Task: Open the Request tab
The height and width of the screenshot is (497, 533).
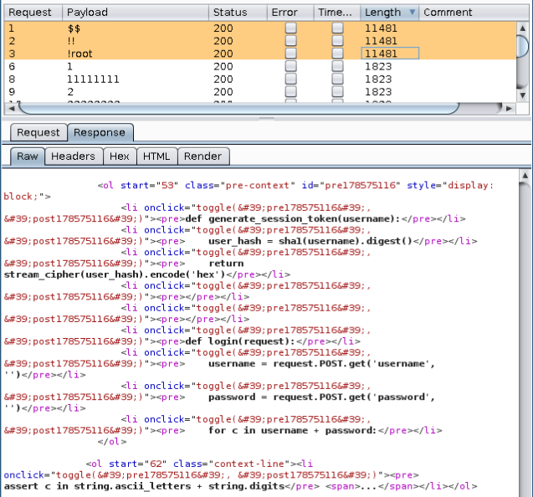Action: [38, 132]
